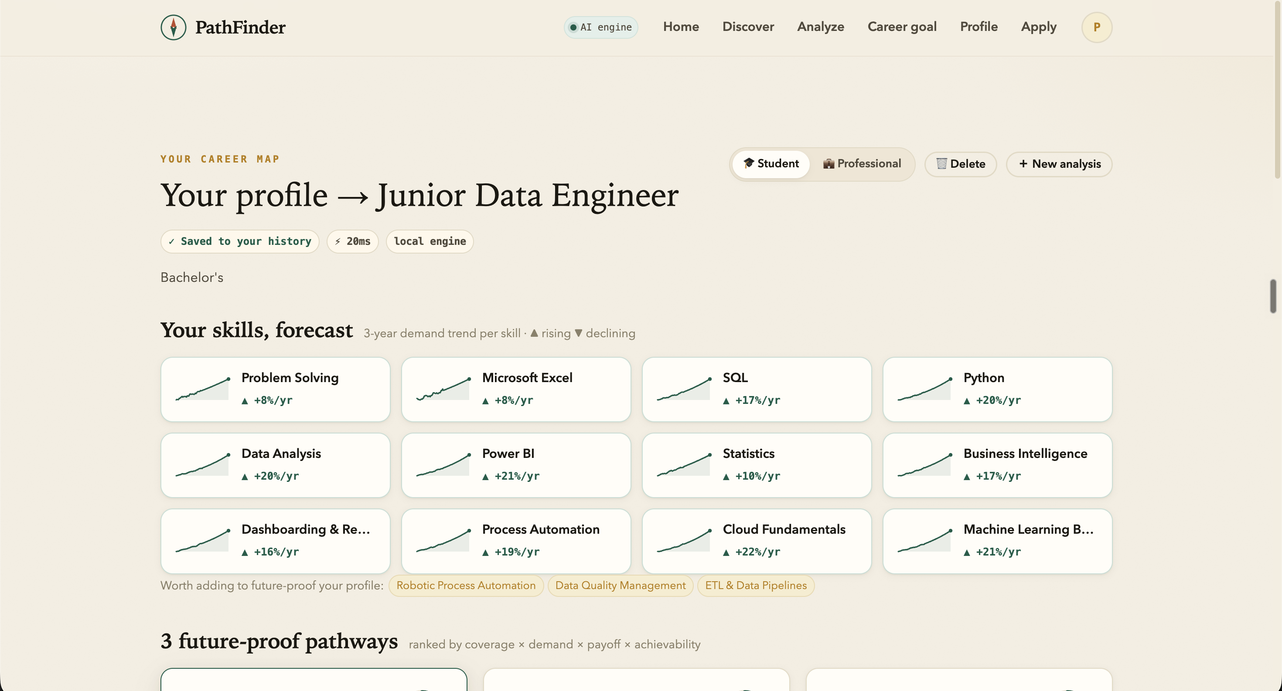Screen dimensions: 1282x691
Task: Click the Business Intelligence trend sparkline
Action: pyautogui.click(x=925, y=465)
